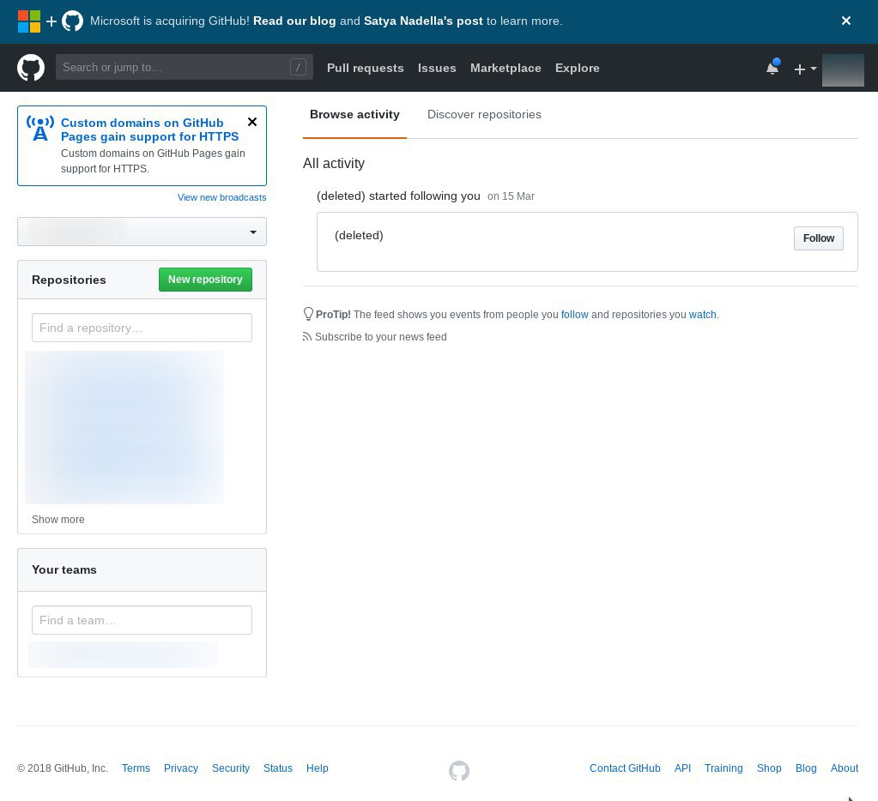Close the Custom domains broadcast notice
This screenshot has width=878, height=801.
pyautogui.click(x=252, y=122)
